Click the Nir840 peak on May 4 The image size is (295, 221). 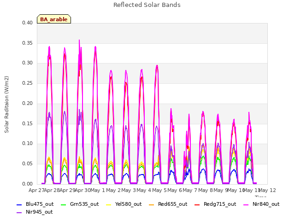tap(157, 65)
